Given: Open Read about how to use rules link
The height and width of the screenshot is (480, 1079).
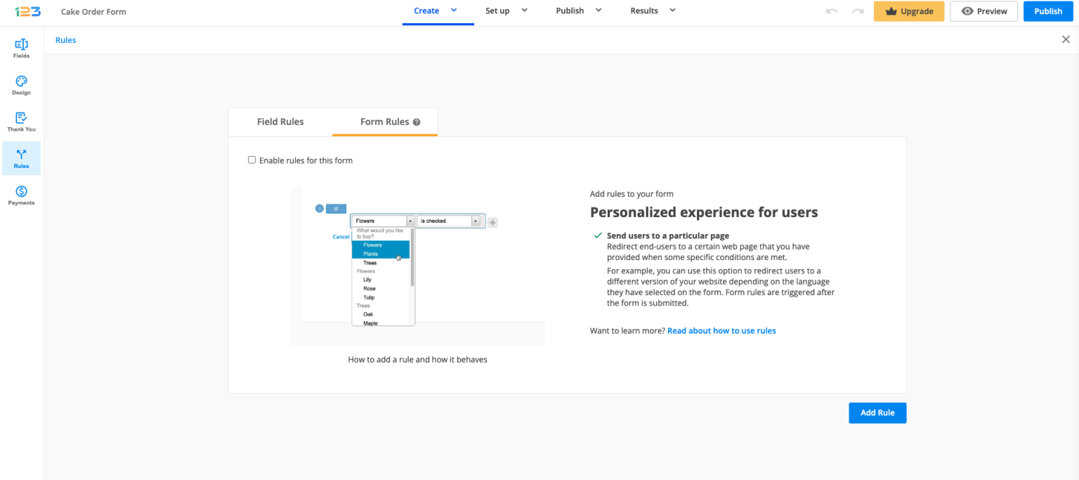Looking at the screenshot, I should point(721,330).
